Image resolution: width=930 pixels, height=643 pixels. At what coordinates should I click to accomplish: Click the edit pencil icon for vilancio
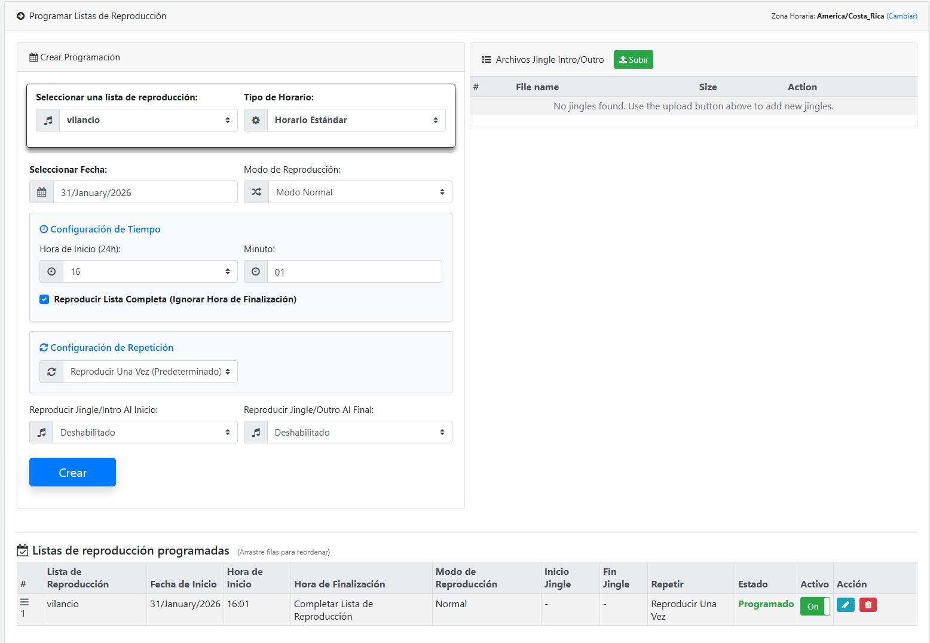point(845,605)
